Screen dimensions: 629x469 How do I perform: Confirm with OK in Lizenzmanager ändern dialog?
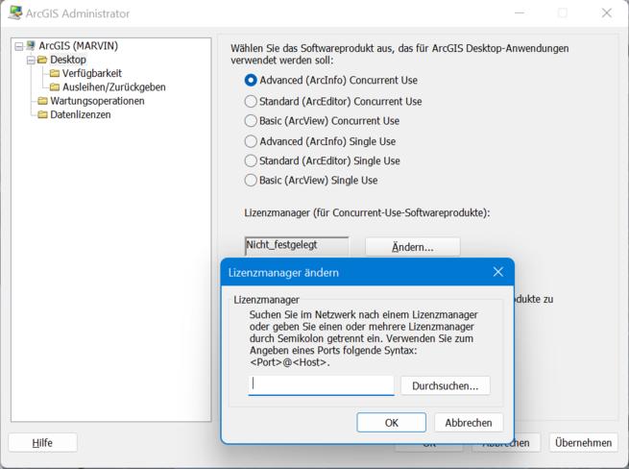392,423
